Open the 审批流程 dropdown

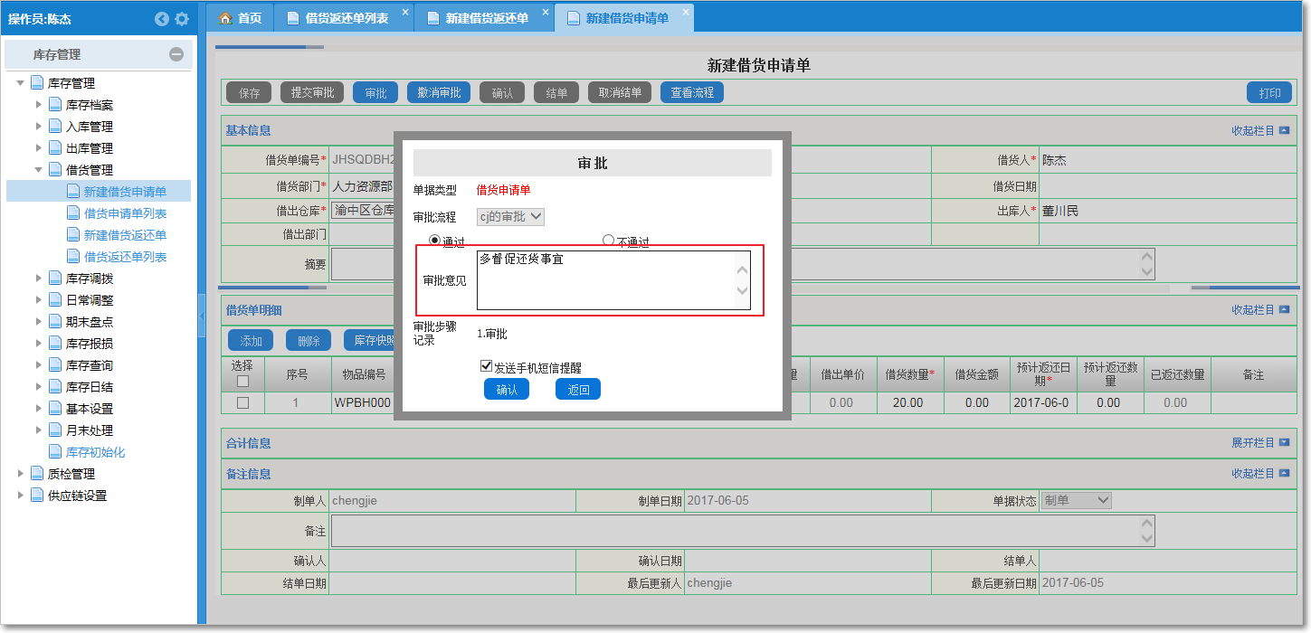click(510, 216)
